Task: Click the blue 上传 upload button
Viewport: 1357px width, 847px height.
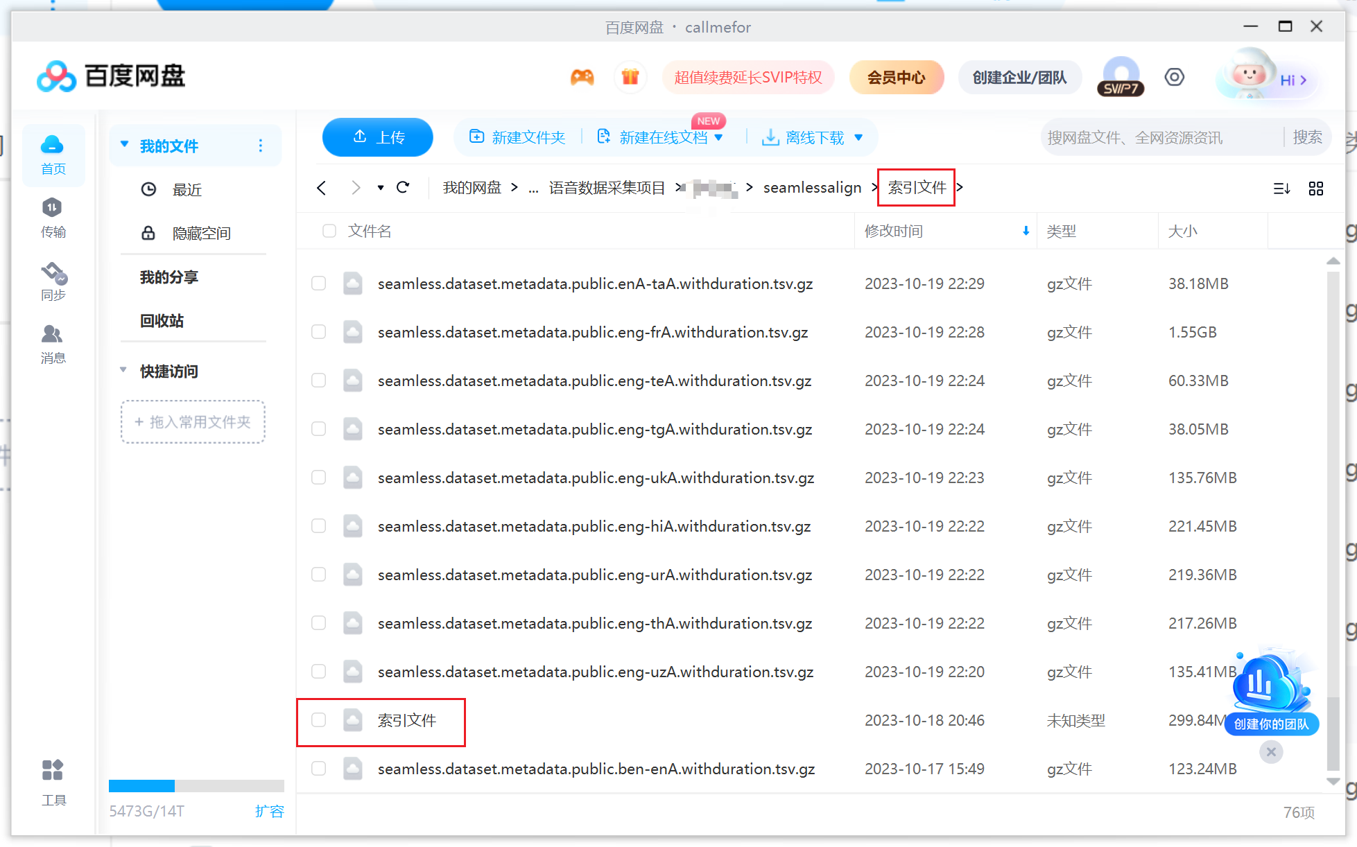Action: coord(378,137)
